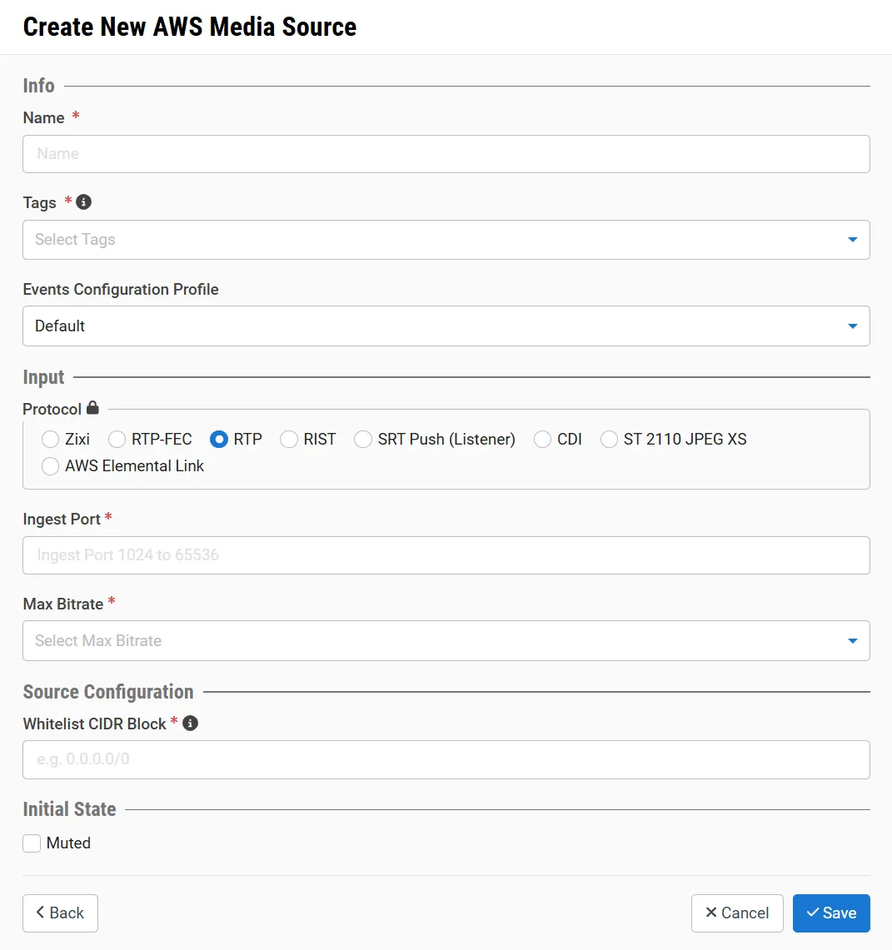Select SRT Push (Listener) protocol

tap(363, 440)
